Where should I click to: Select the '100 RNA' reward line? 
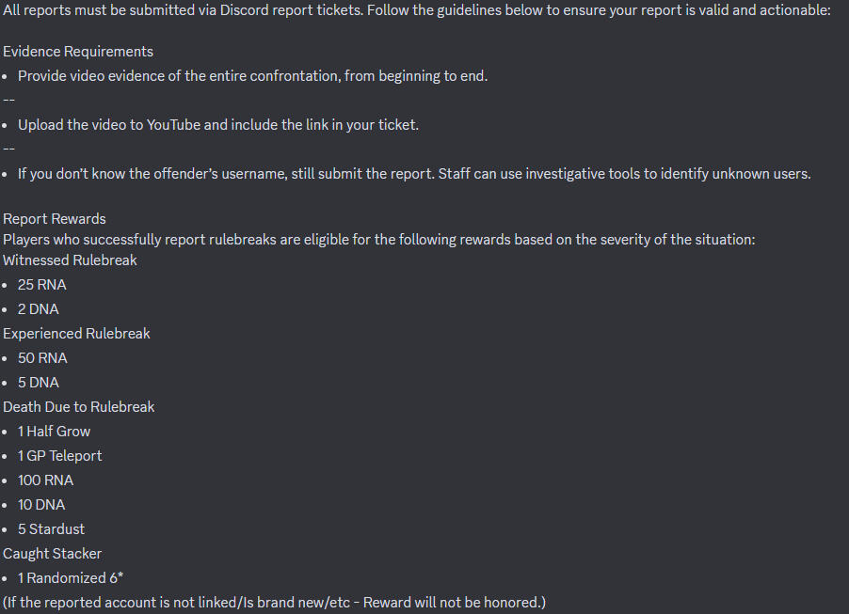pos(45,480)
